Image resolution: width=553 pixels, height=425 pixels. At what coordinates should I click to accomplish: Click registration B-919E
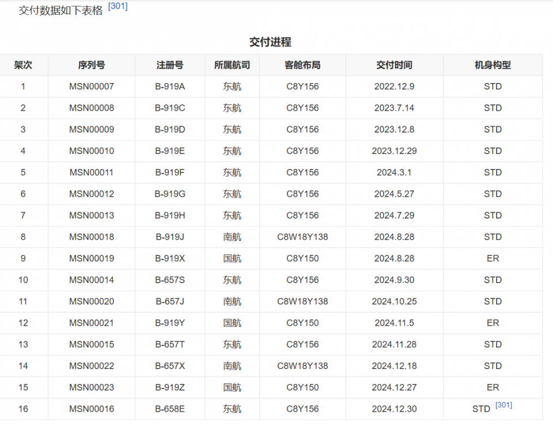click(x=170, y=151)
